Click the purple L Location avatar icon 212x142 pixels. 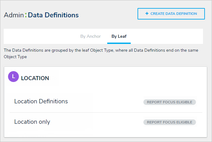point(13,77)
